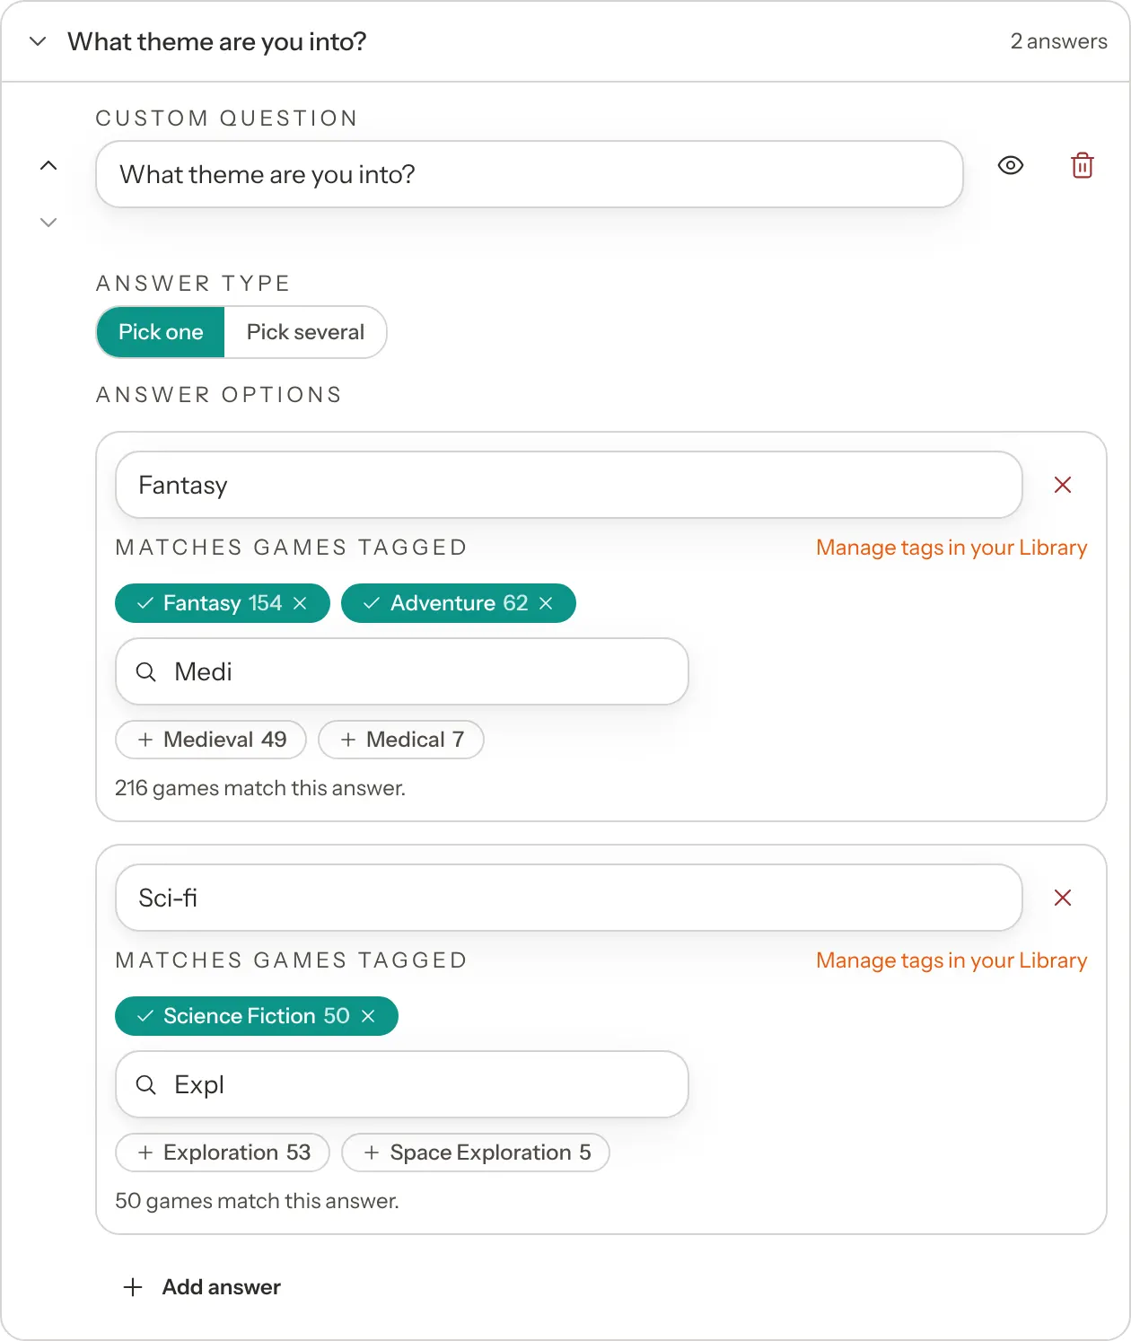
Task: Remove the 'Fantasy 154' tag
Action: [300, 603]
